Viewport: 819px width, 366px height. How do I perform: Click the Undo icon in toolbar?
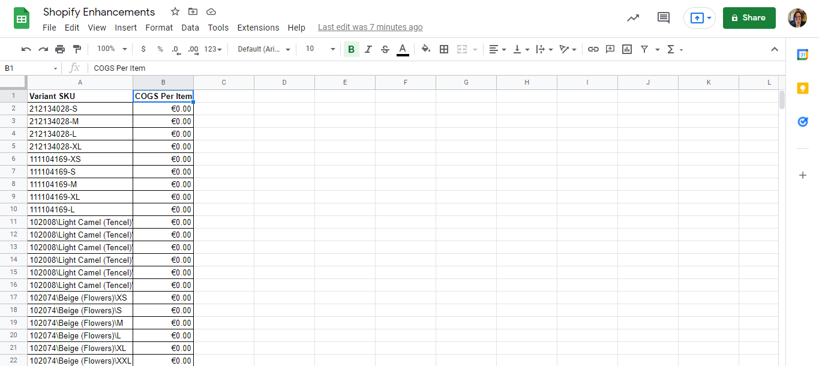[26, 49]
